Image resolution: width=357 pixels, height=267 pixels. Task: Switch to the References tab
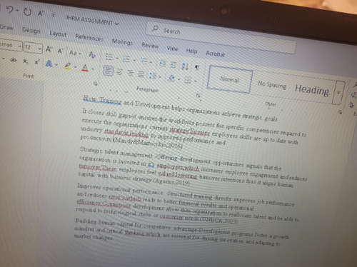click(x=89, y=37)
